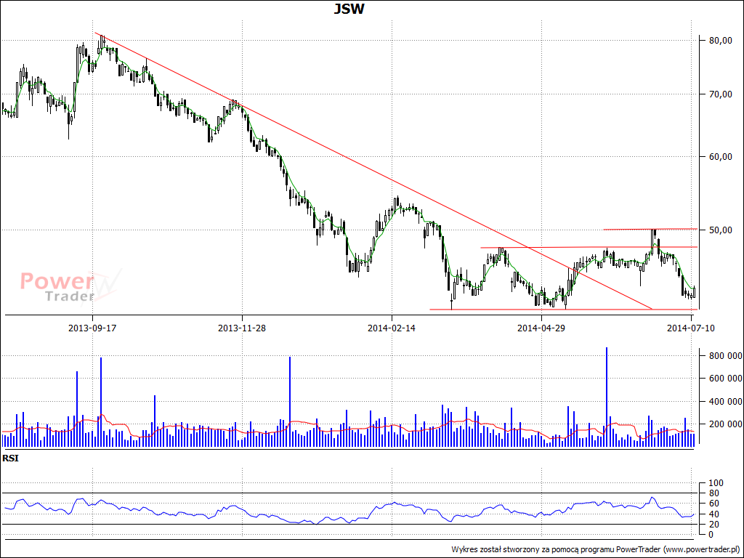Select the 800 000 volume axis label
Image resolution: width=744 pixels, height=558 pixels.
[725, 356]
